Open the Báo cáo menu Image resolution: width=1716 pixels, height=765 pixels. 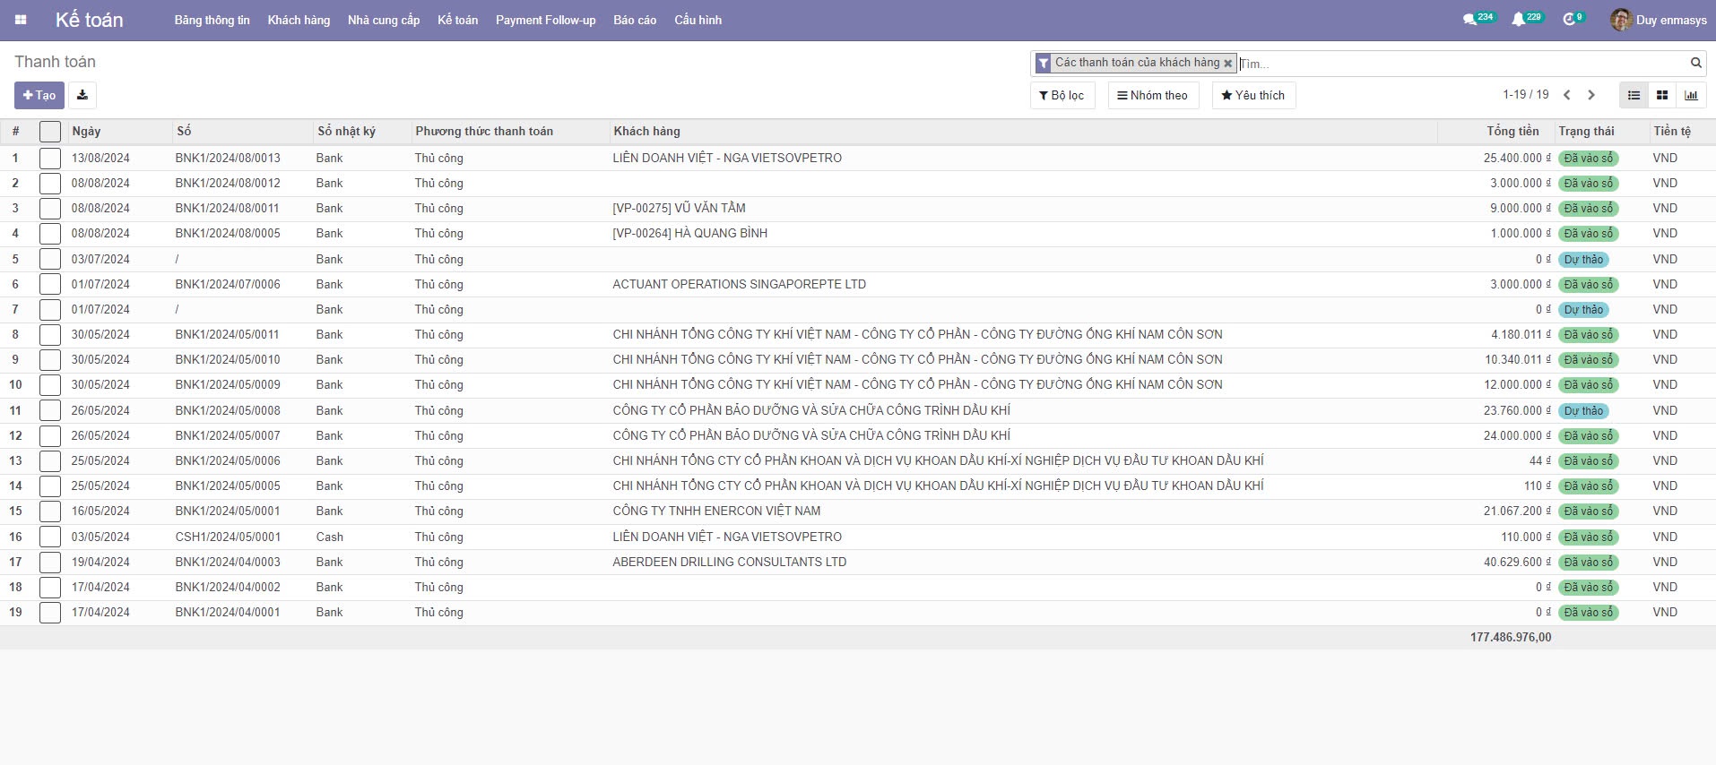[634, 20]
